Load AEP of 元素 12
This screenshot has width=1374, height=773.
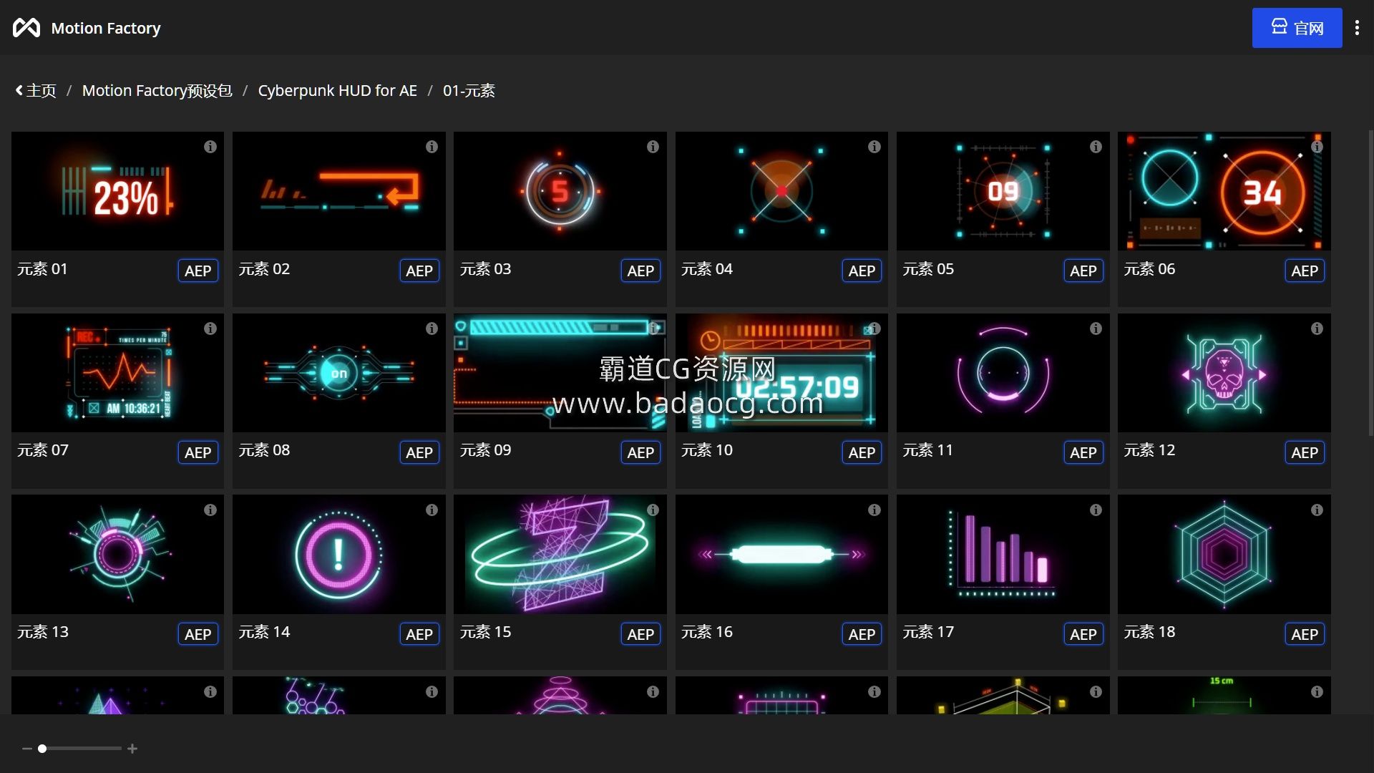(1305, 452)
